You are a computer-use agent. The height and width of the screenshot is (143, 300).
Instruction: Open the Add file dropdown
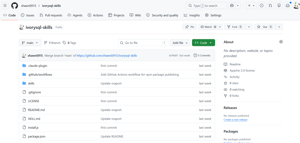click(180, 43)
